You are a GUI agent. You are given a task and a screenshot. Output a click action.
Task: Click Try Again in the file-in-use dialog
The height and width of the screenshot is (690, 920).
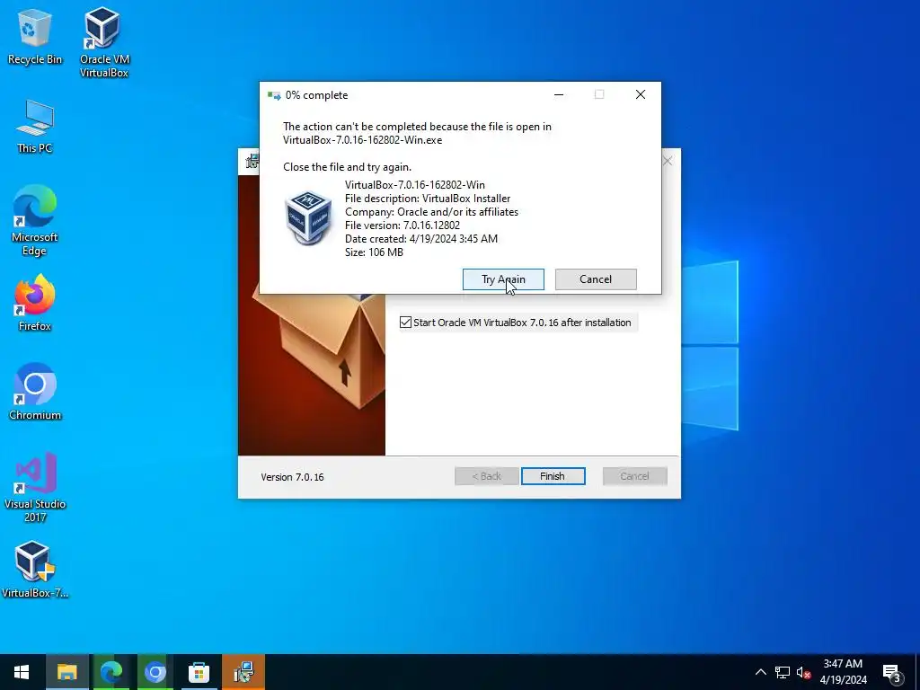(503, 279)
